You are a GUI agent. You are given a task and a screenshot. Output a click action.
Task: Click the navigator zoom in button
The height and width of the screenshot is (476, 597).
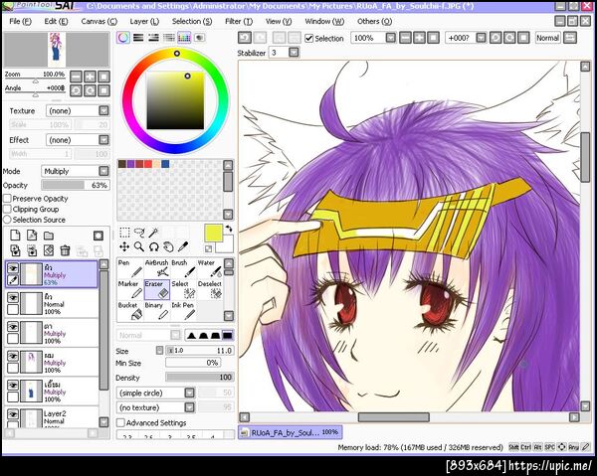90,77
